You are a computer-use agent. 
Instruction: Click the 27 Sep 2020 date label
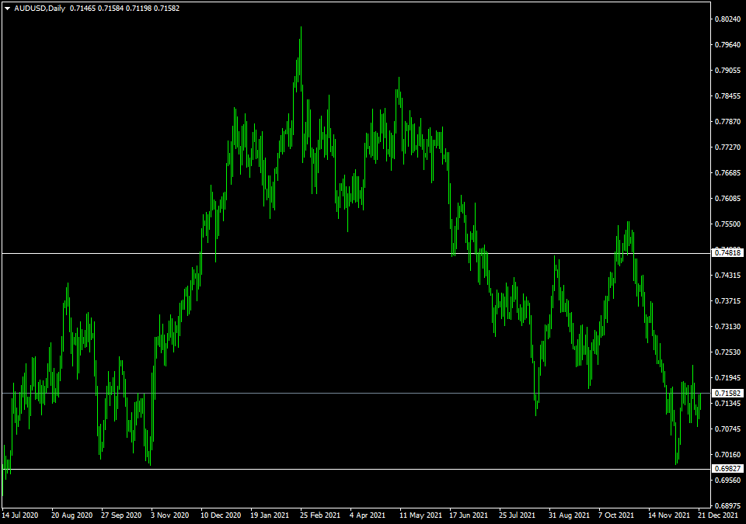coord(121,515)
